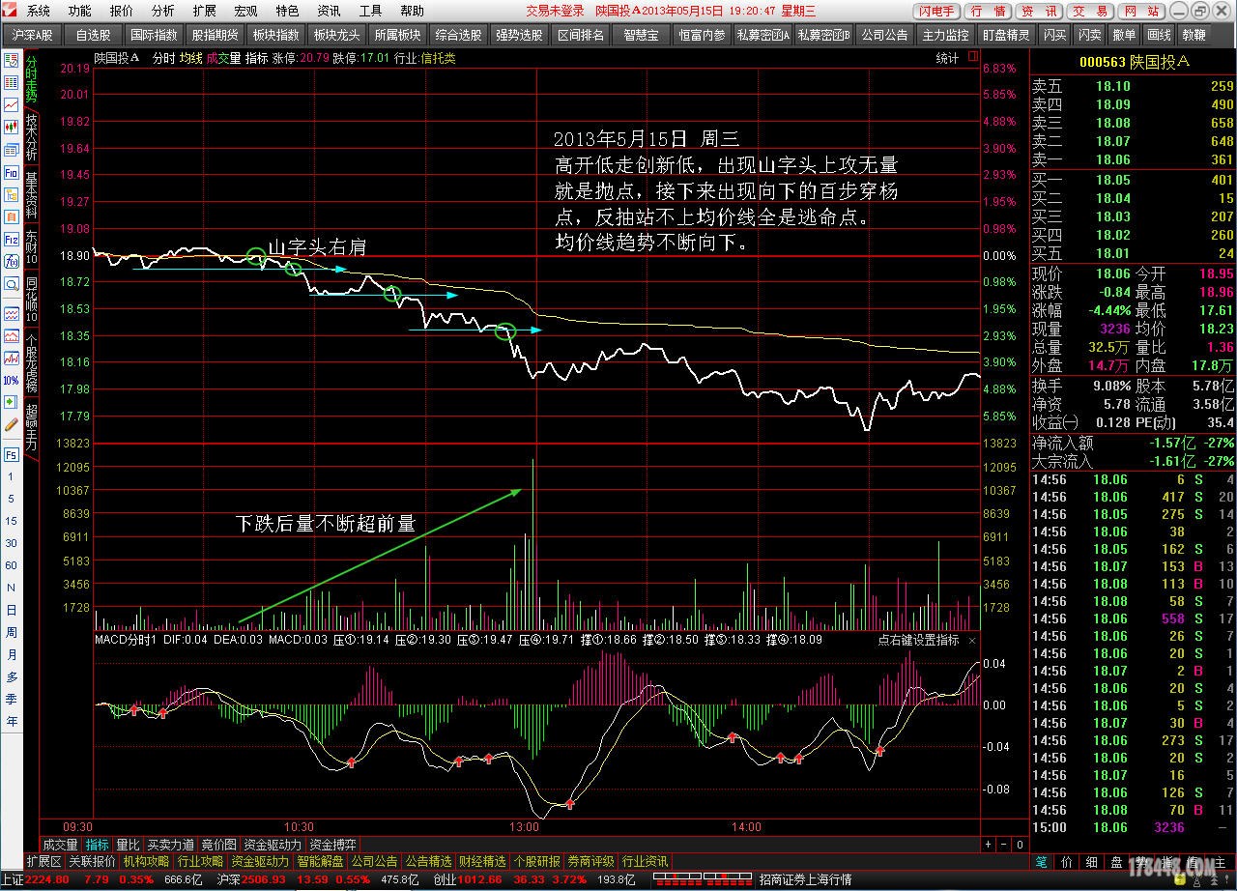Screen dimensions: 1237x891
Task: Open 个股龙虎榜 vertical tab
Action: point(32,364)
